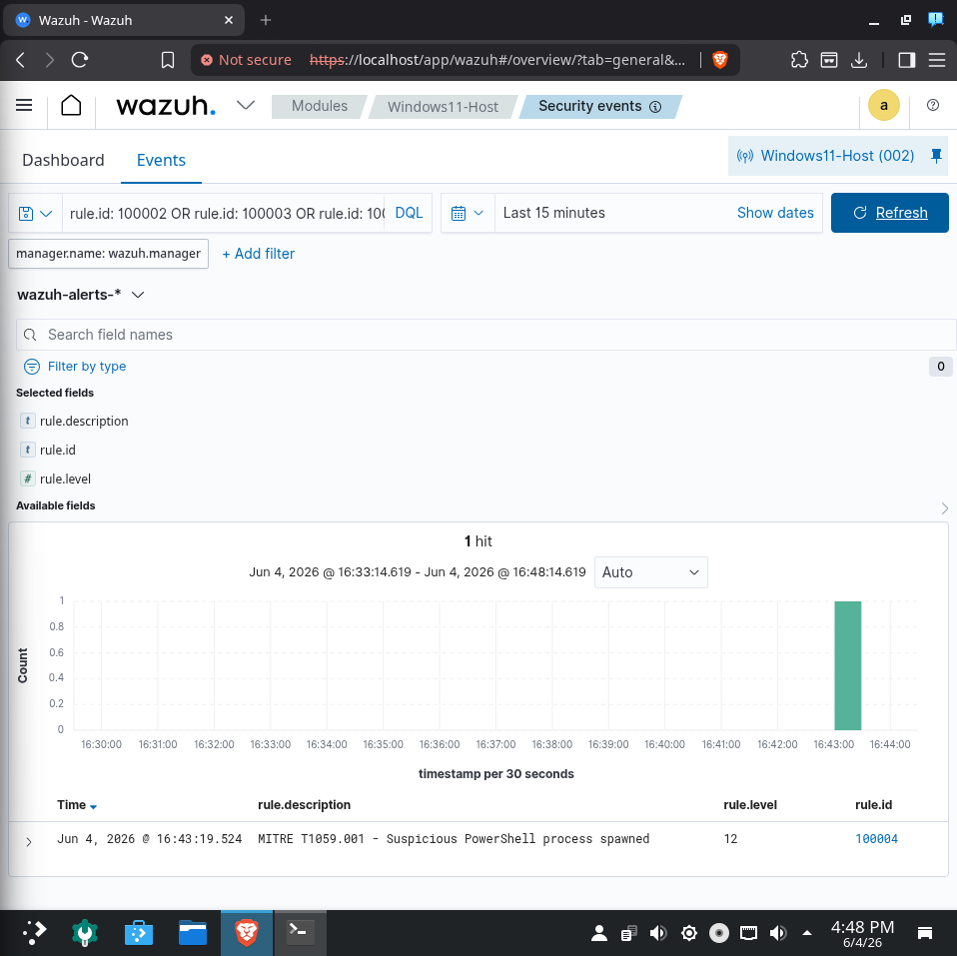Click the manager.name: wazuh.manager filter pill
This screenshot has width=957, height=956.
pos(108,254)
